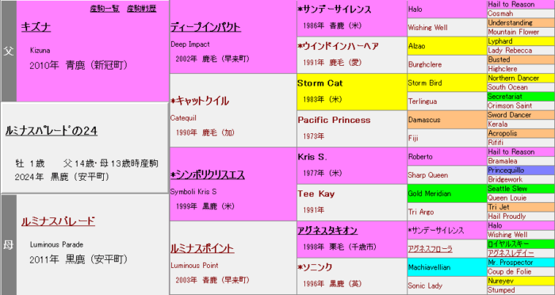The width and height of the screenshot is (555, 295).
Task: Click the sire name キズナ
Action: coord(36,27)
